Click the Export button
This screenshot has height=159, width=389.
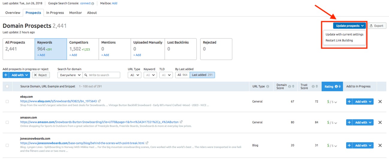coord(377,26)
